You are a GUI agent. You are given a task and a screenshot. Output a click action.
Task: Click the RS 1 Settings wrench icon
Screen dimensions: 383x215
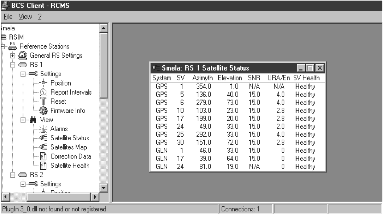coord(33,74)
